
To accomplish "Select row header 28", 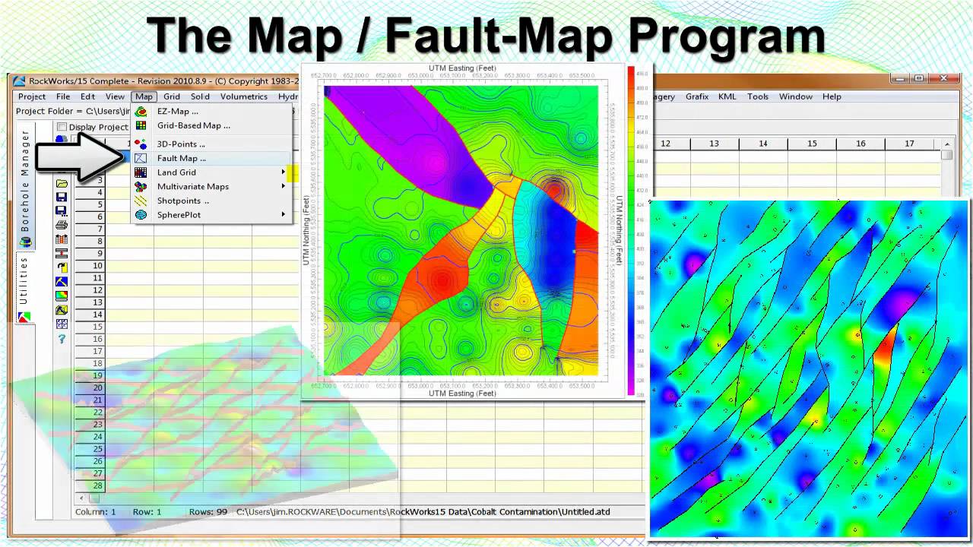I will pyautogui.click(x=90, y=485).
